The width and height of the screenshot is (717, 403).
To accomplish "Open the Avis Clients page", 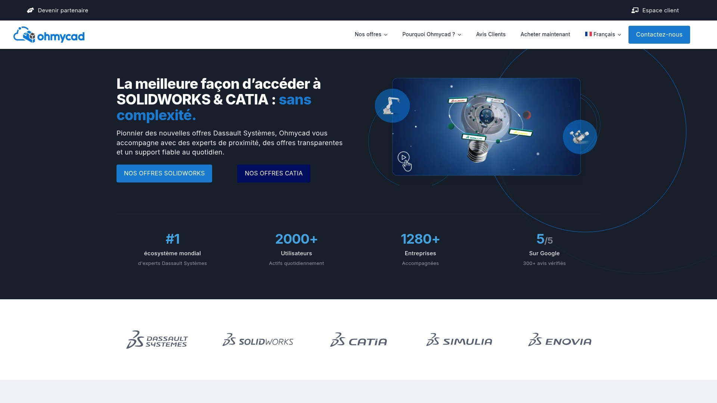I will pos(491,34).
